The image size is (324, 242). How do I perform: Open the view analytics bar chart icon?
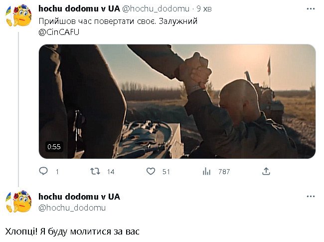(x=206, y=171)
